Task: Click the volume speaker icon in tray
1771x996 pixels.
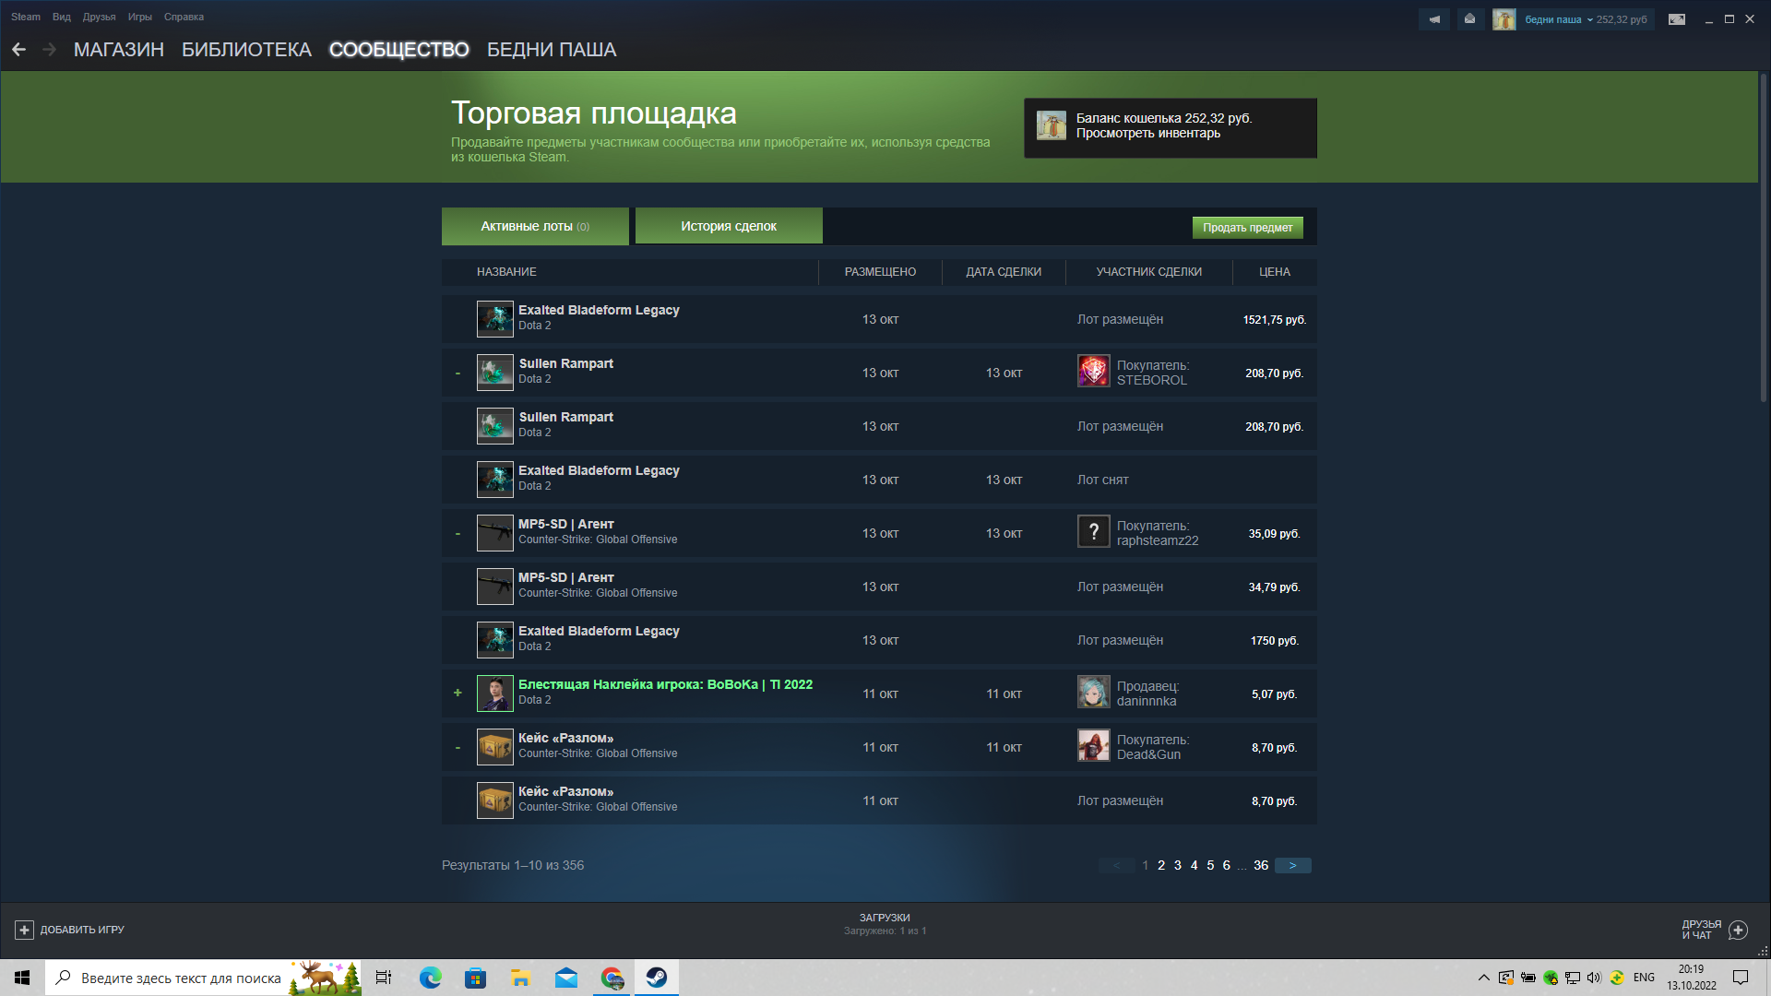Action: click(1593, 978)
